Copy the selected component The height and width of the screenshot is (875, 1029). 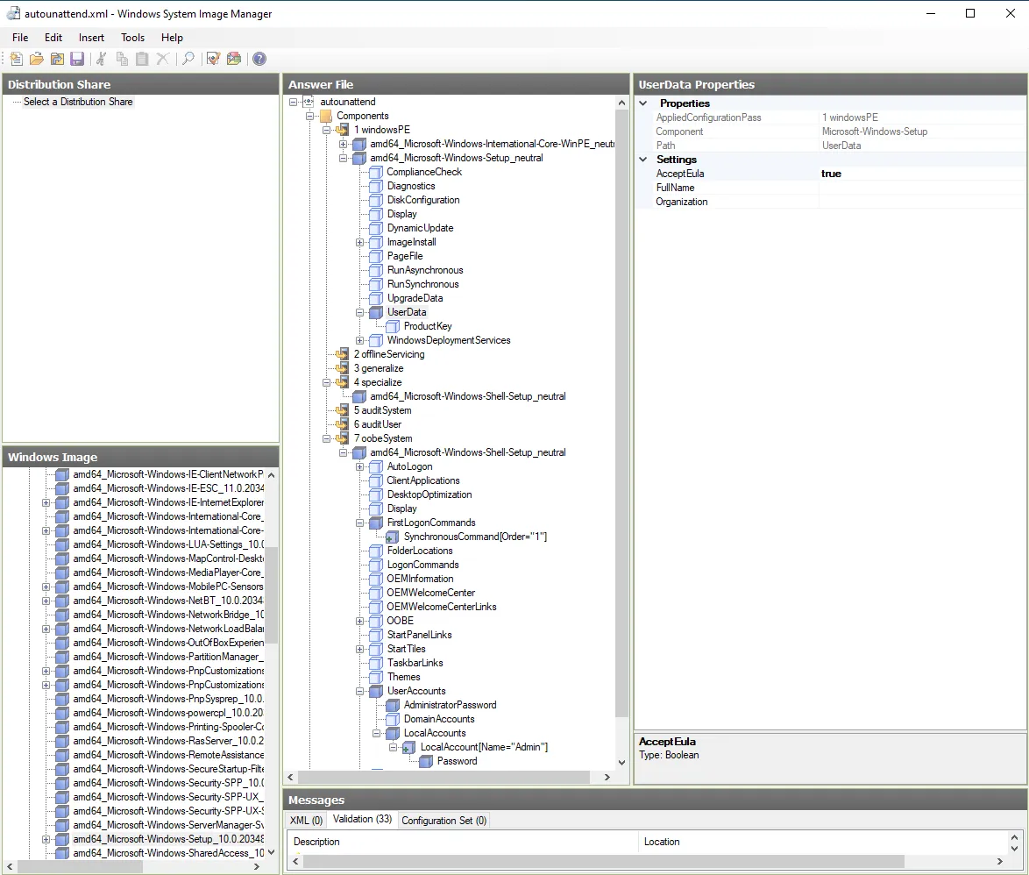[122, 59]
